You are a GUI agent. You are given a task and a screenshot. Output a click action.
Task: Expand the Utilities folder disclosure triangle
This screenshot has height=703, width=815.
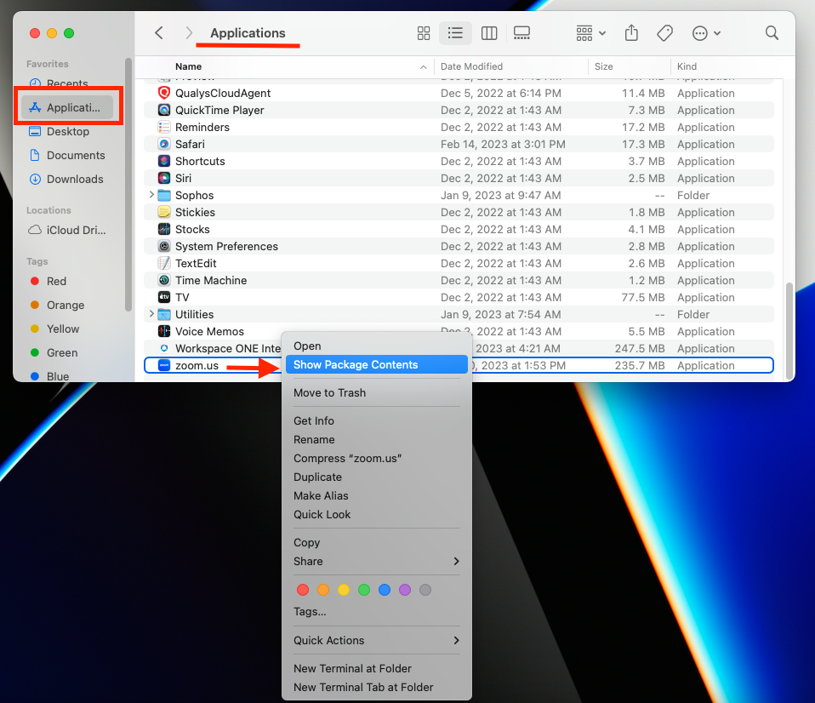(x=151, y=314)
